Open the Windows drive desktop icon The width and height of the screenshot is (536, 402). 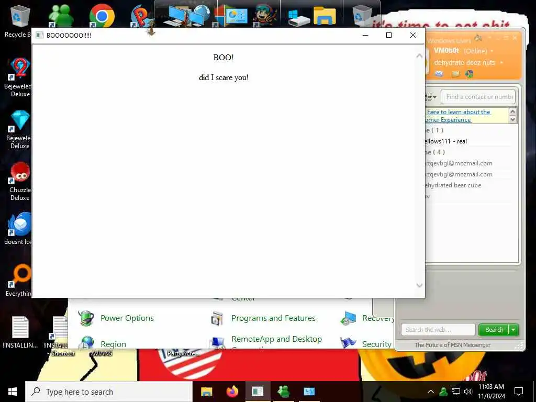298,17
